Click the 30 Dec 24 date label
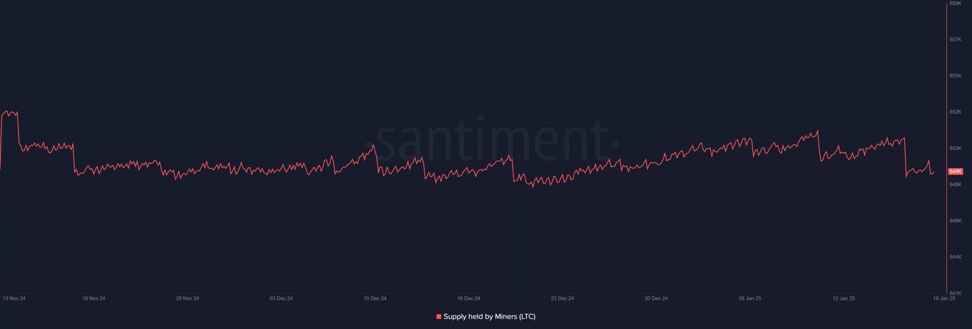 (x=656, y=298)
